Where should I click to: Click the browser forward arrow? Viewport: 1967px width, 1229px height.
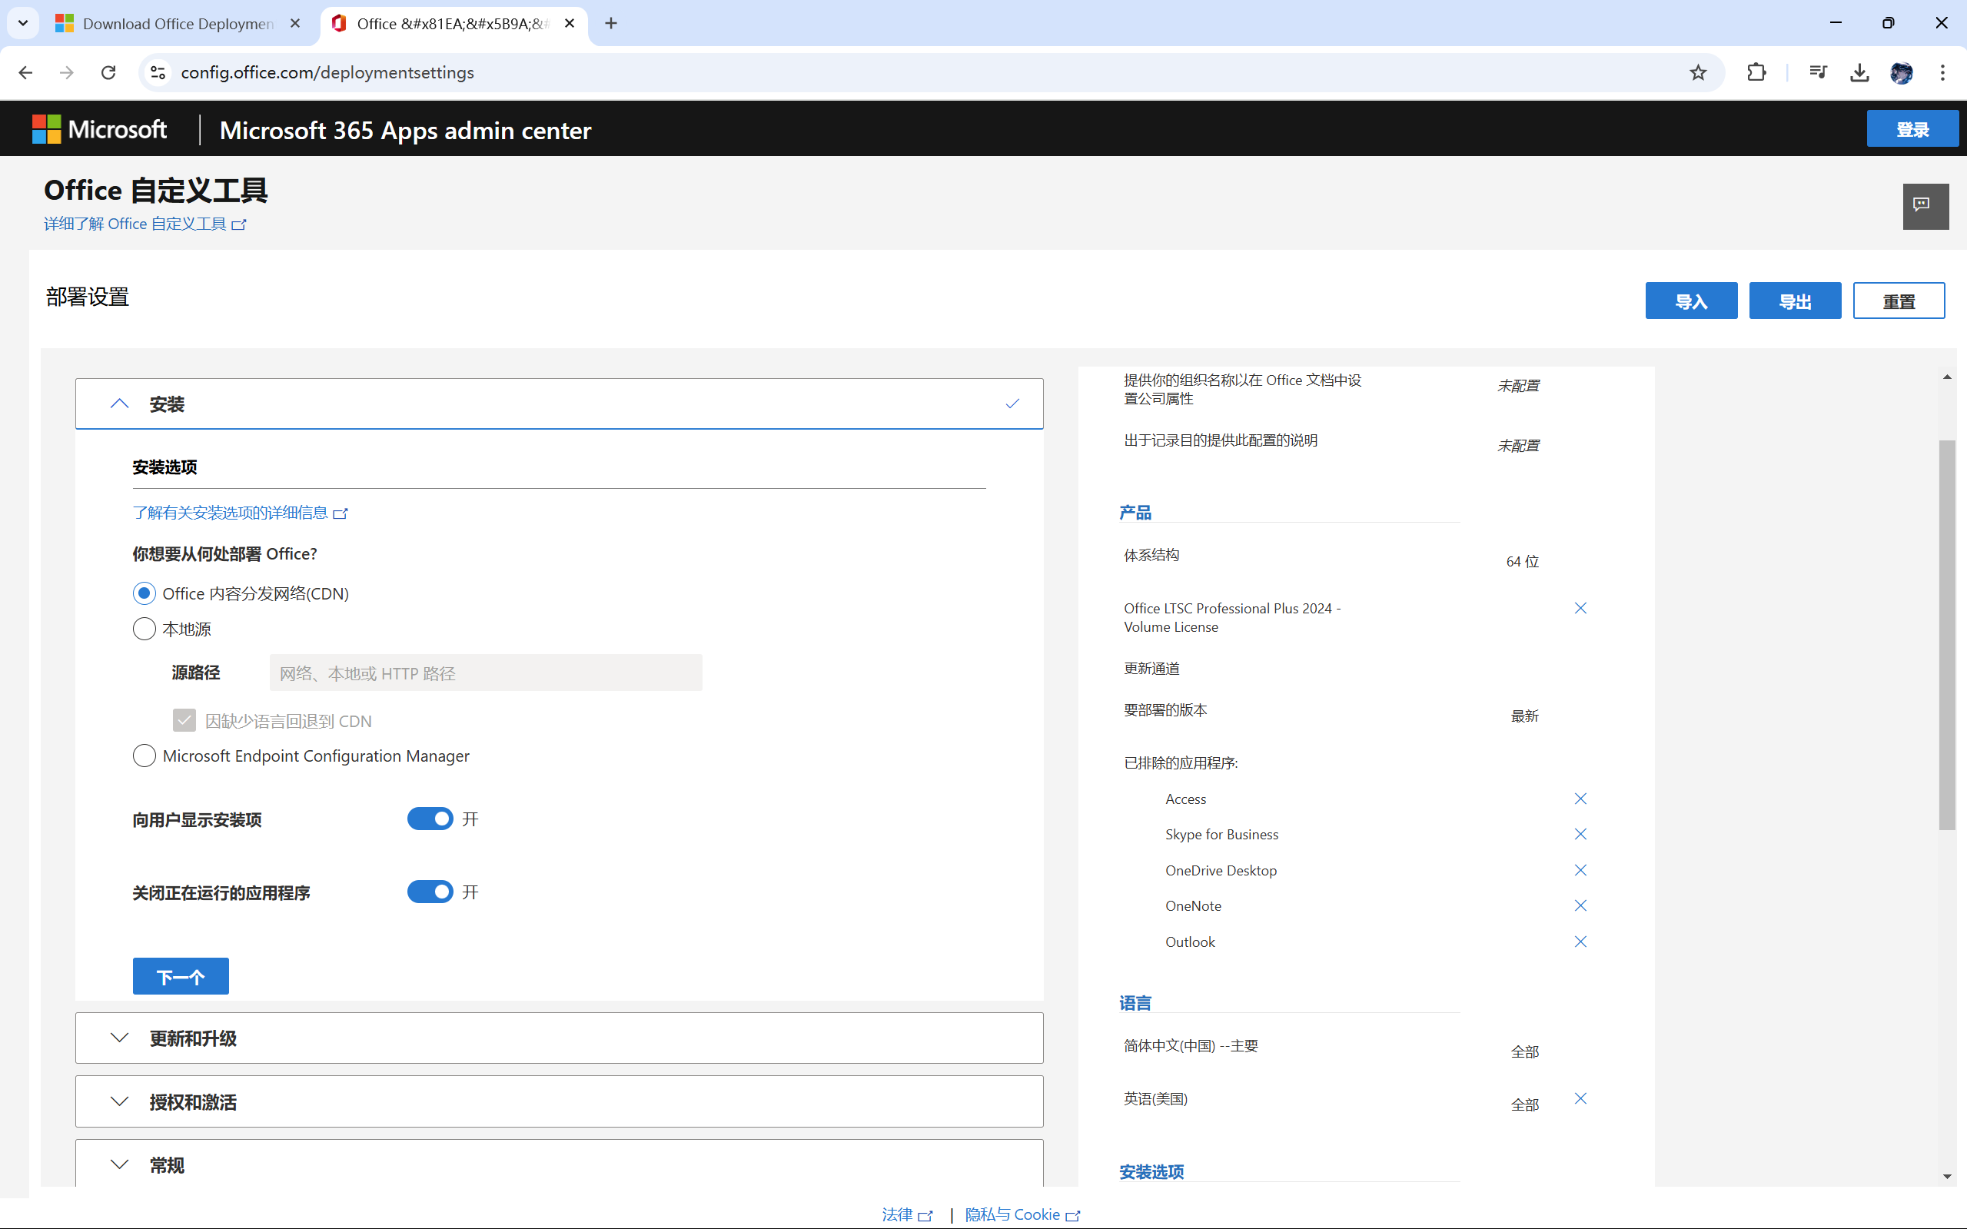coord(67,72)
